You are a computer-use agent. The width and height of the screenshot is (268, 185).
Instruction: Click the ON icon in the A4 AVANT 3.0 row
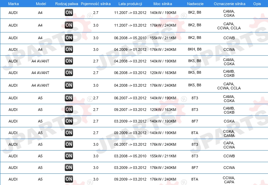point(69,85)
